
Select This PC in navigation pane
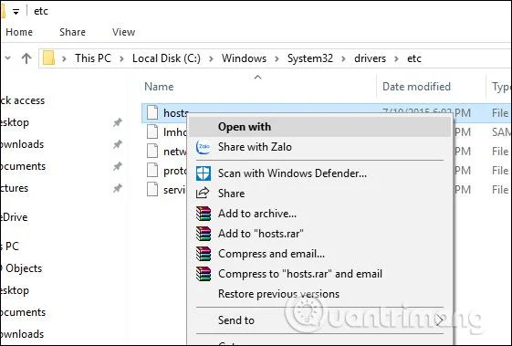tap(9, 246)
